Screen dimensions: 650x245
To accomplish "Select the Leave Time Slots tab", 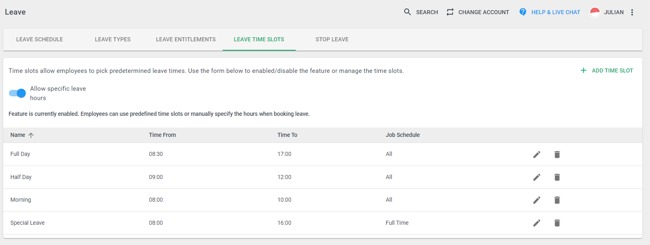I will click(x=259, y=39).
